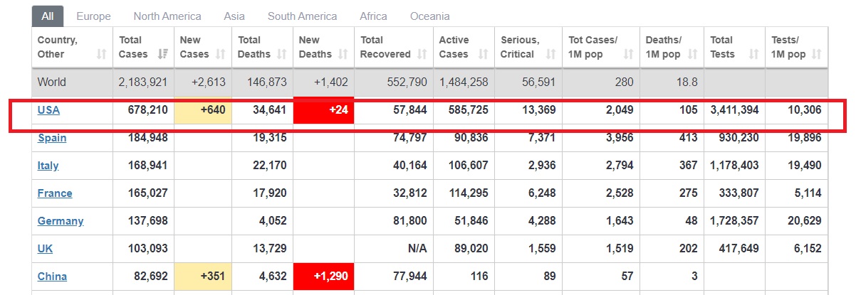Sort table by Total Deaths icon
Image resolution: width=856 pixels, height=295 pixels.
(282, 55)
